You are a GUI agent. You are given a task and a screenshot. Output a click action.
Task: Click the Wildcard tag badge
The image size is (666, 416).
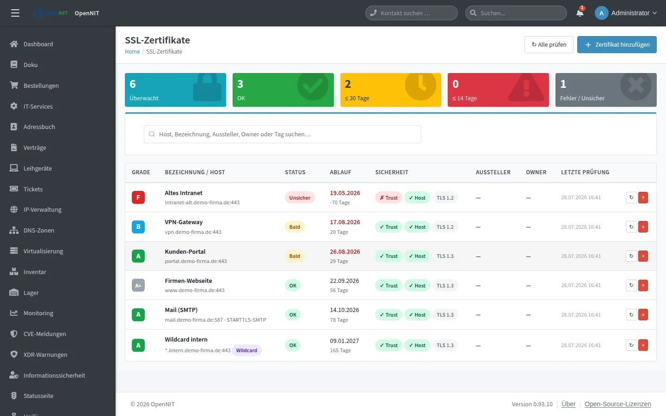point(247,350)
